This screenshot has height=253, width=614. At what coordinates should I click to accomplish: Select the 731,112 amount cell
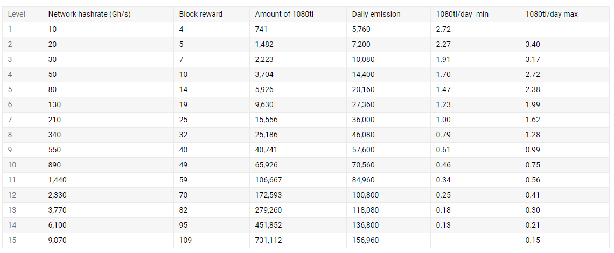[x=298, y=241]
